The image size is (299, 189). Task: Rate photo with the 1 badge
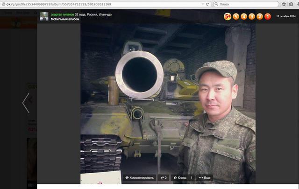click(268, 17)
